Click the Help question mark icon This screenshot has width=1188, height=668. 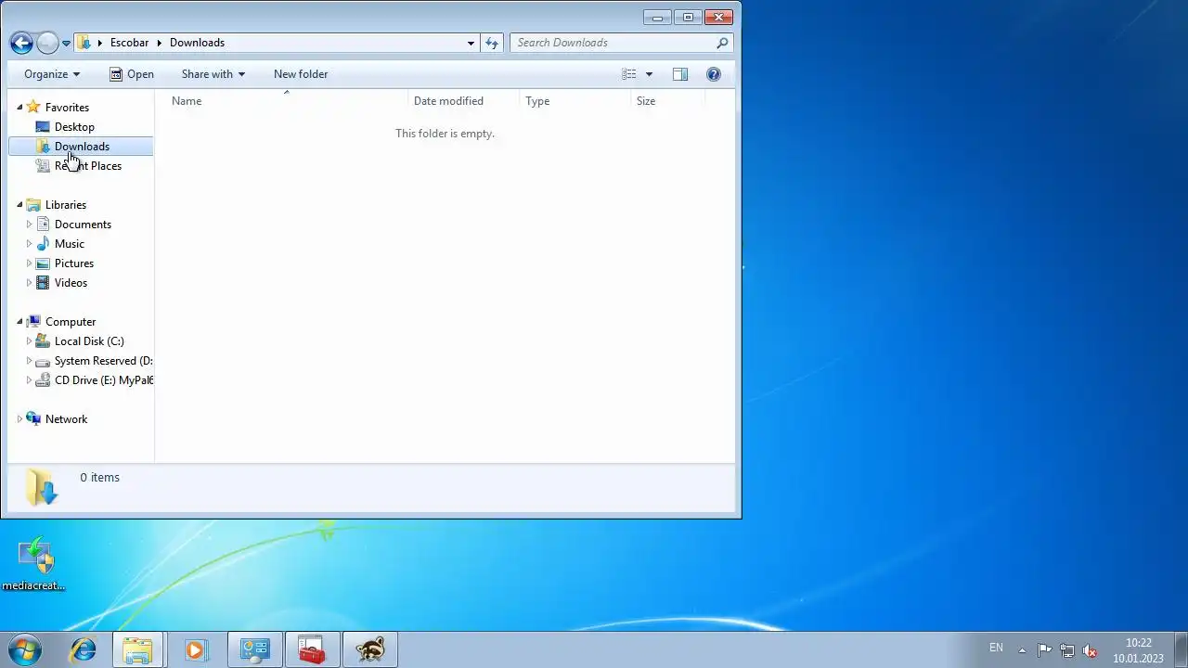click(x=714, y=74)
